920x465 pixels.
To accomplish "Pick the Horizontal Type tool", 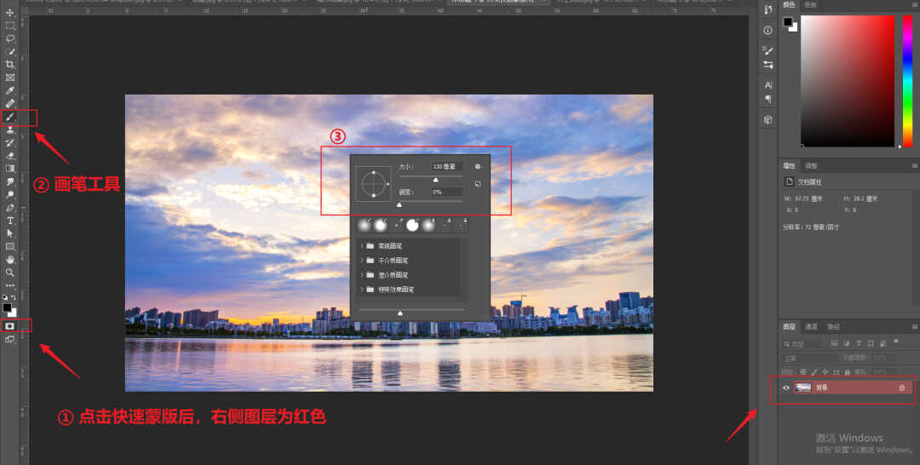I will point(10,221).
